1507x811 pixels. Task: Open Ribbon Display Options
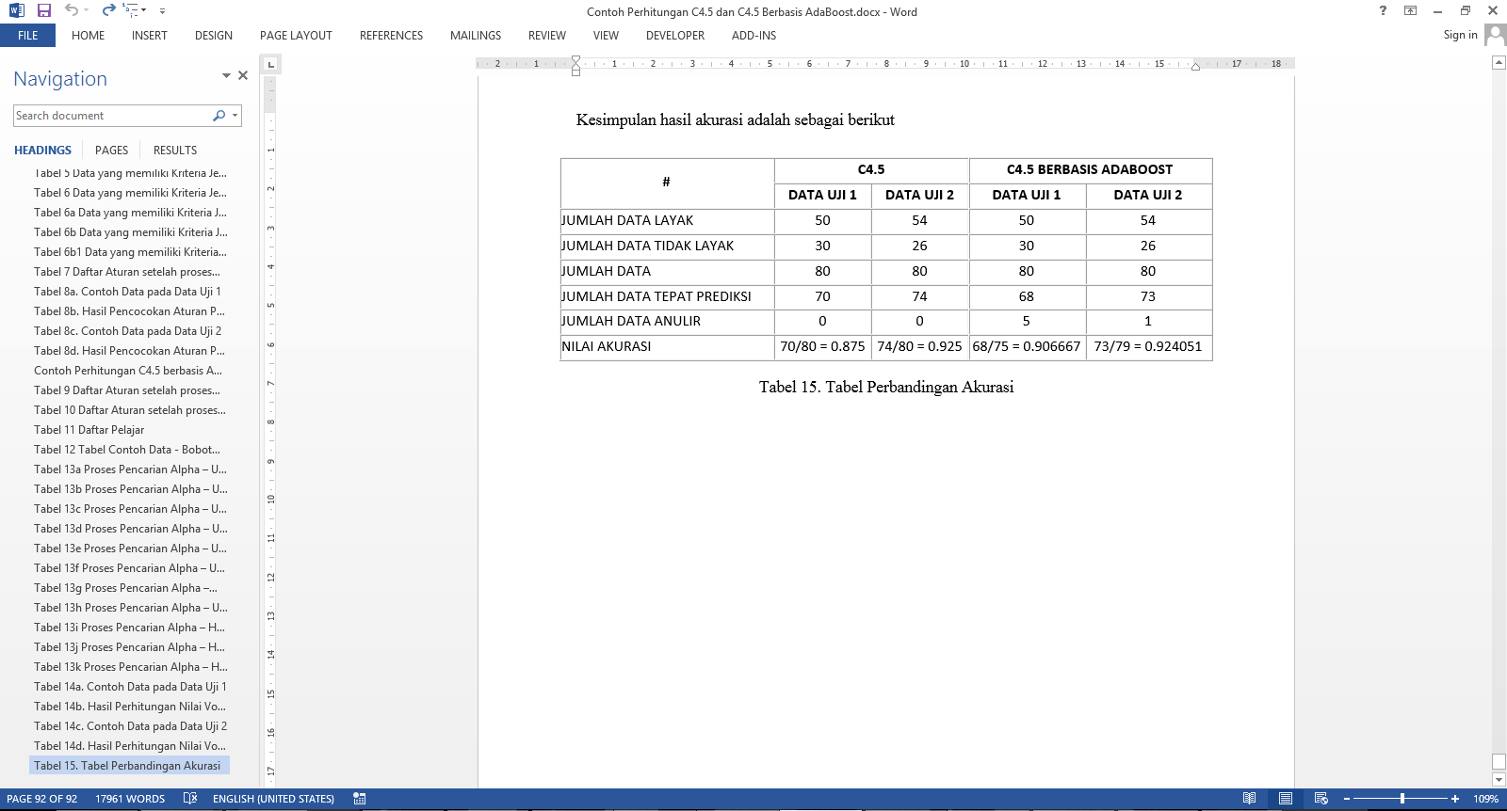click(1410, 10)
